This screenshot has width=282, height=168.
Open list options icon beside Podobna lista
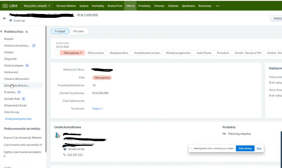27,32
